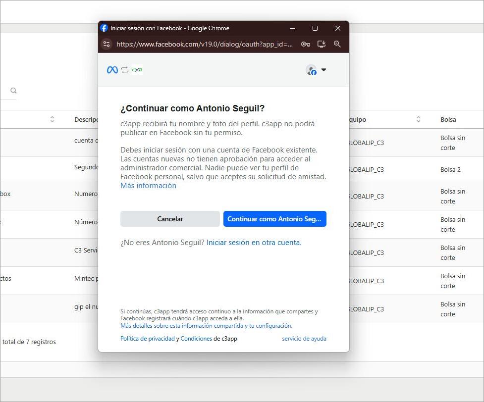Open the site information icon in address bar

[x=106, y=44]
